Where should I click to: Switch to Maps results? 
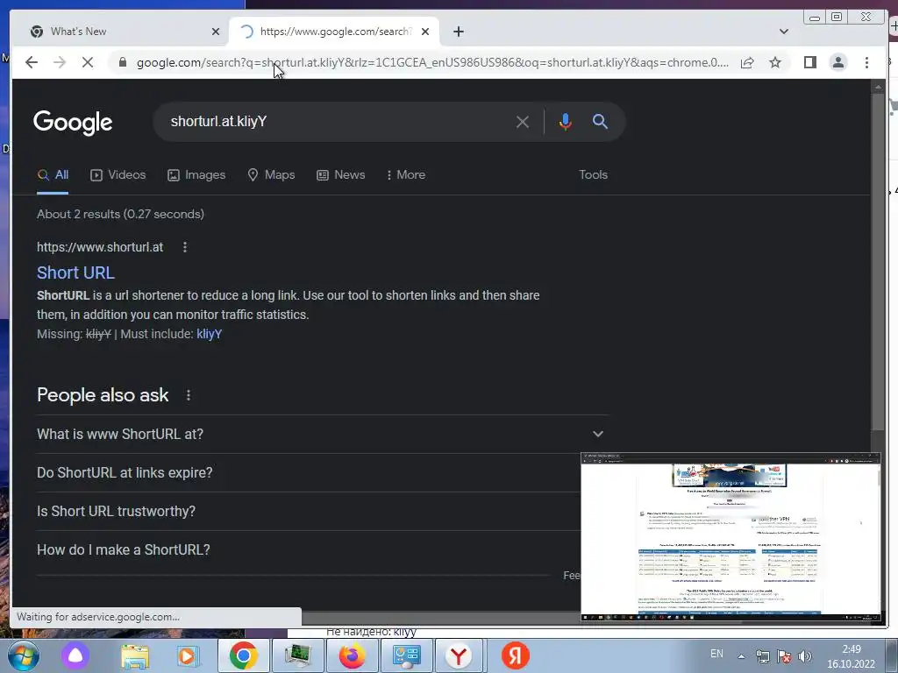(x=271, y=175)
